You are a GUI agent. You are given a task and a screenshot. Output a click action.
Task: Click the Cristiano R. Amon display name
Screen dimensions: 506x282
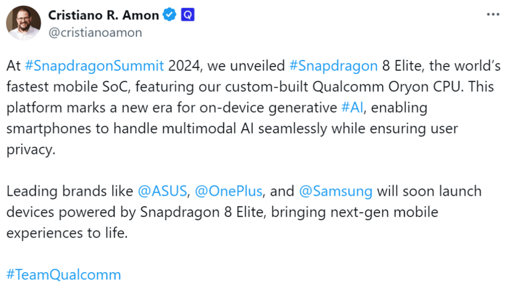(x=103, y=15)
